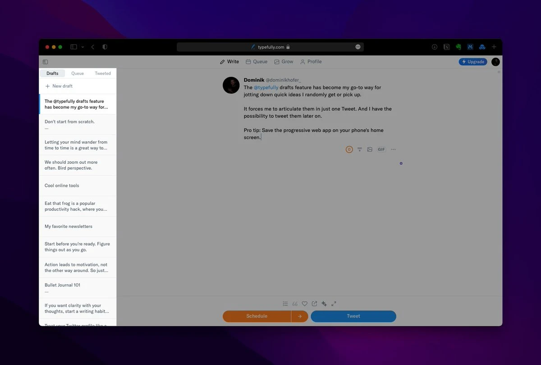Open the Grow section in top navigation

(284, 62)
